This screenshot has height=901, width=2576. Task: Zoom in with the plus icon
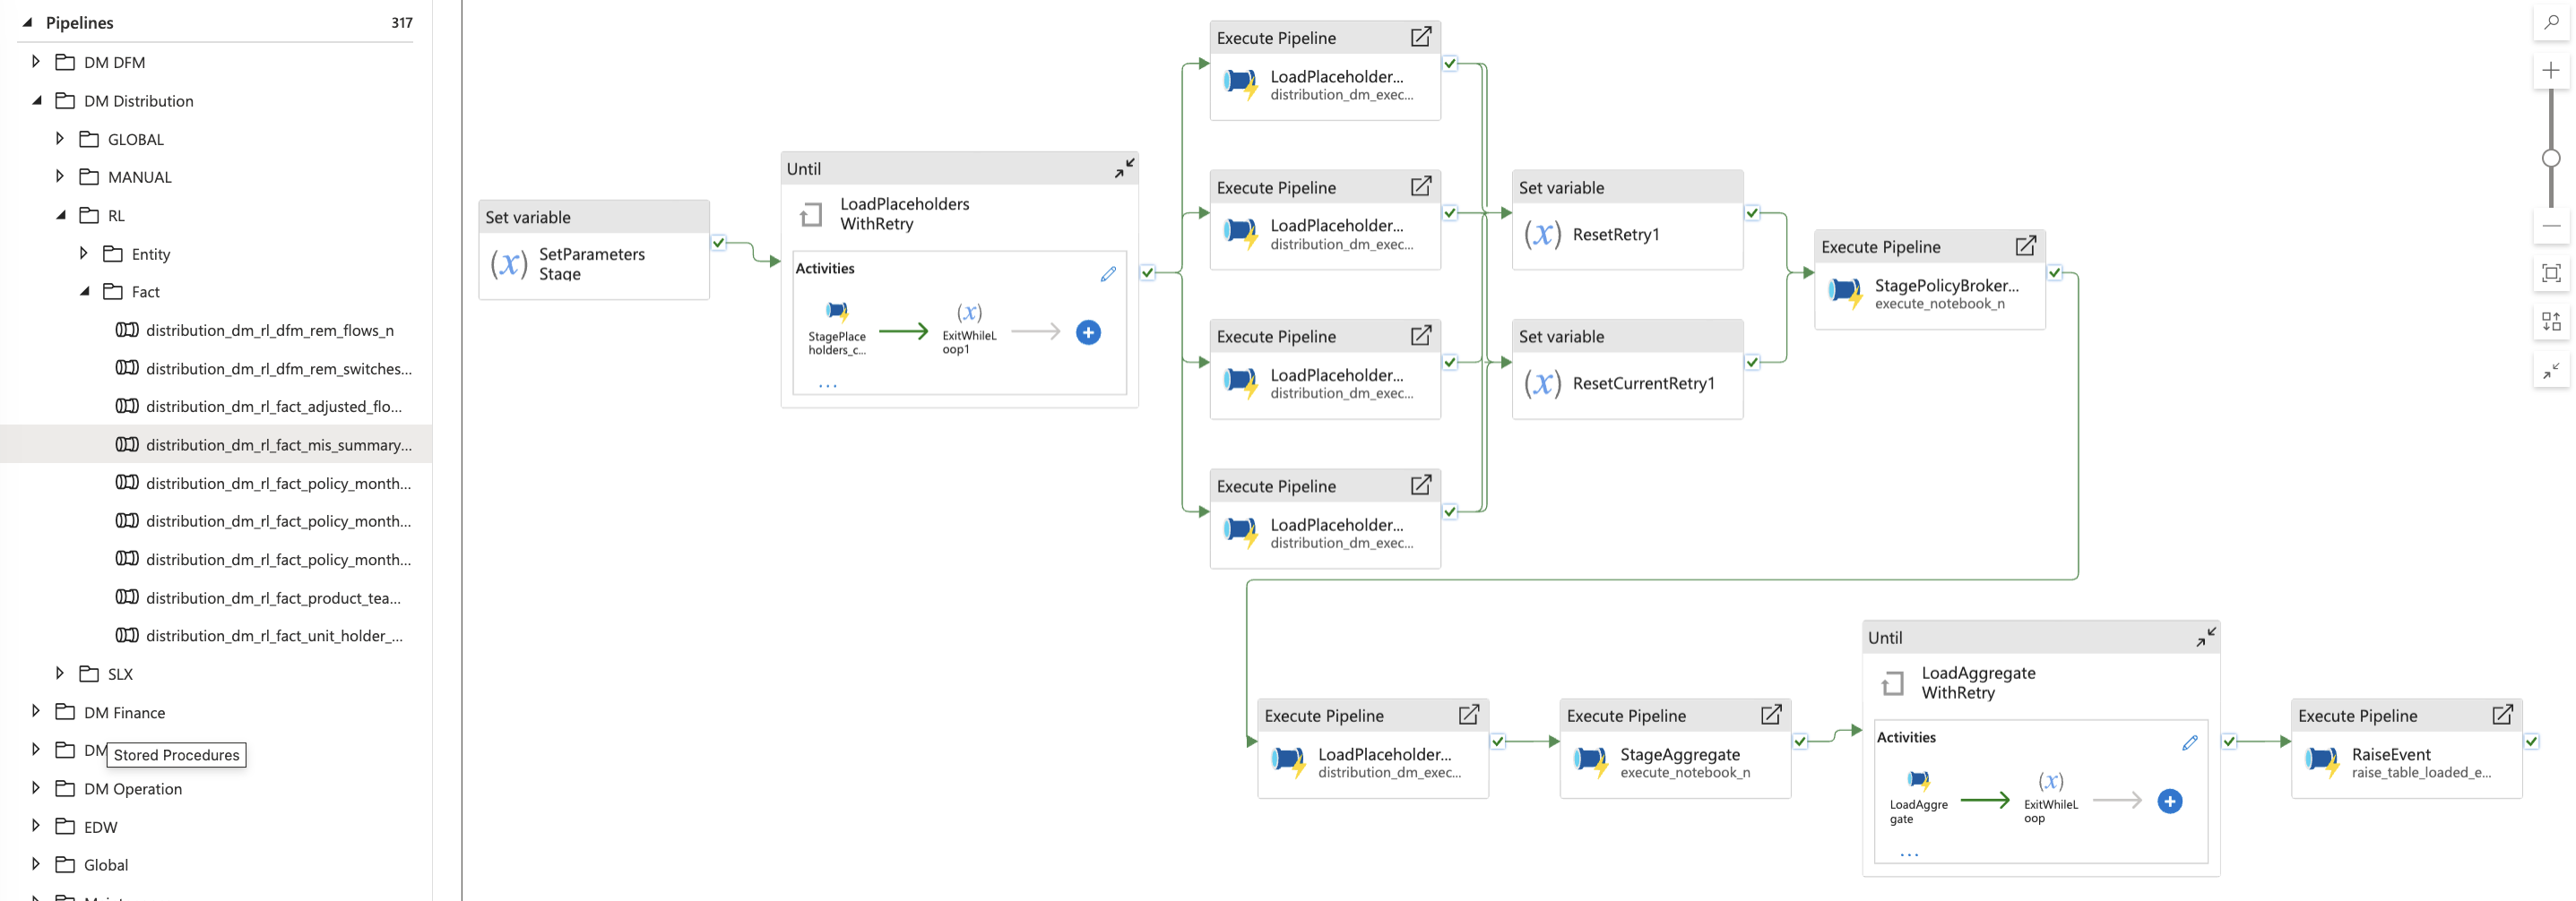[x=2551, y=70]
